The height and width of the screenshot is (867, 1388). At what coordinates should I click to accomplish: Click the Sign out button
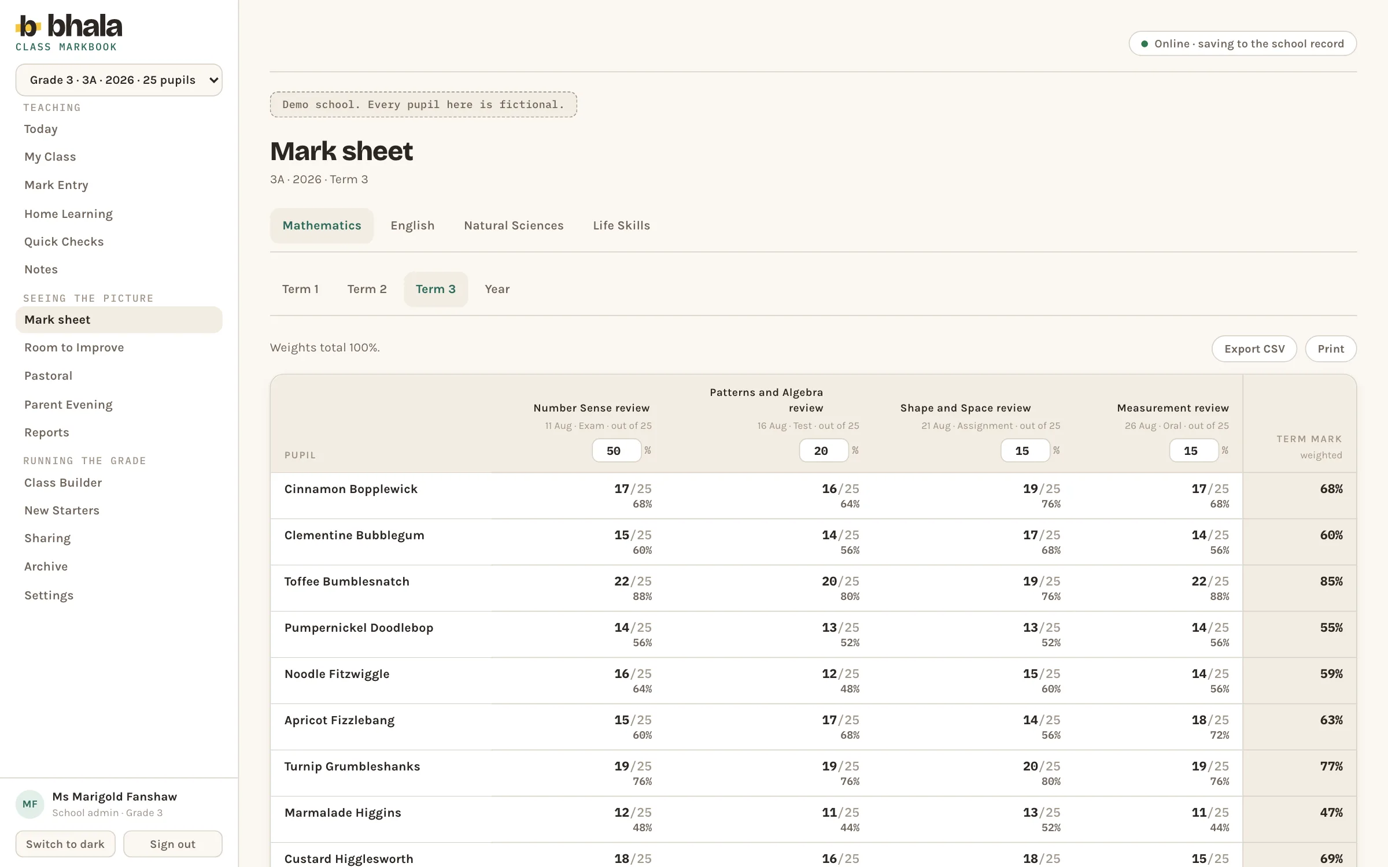point(172,844)
